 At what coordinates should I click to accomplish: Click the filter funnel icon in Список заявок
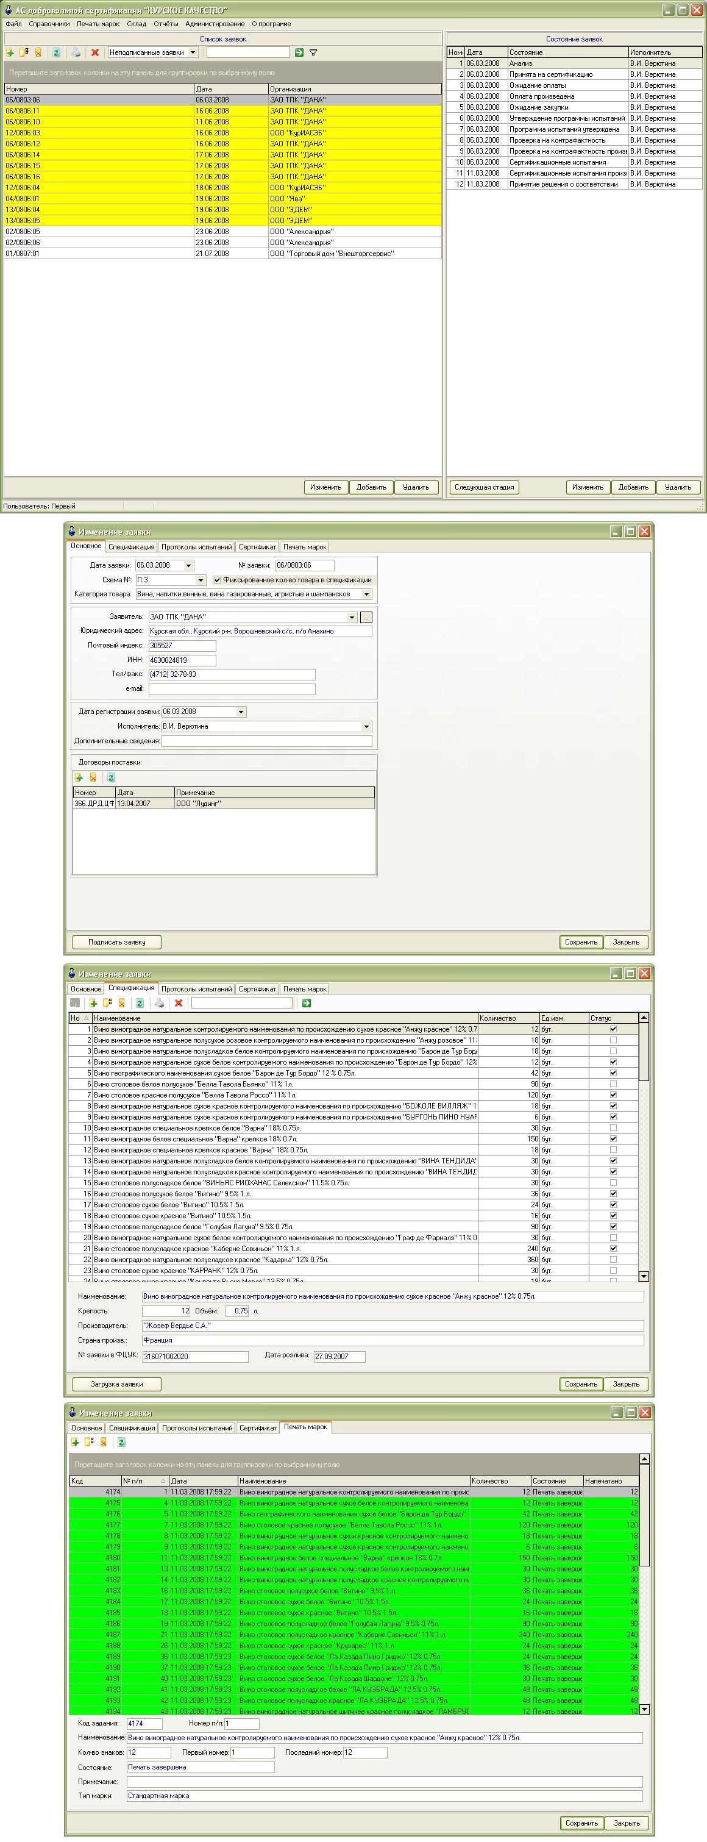coord(313,53)
